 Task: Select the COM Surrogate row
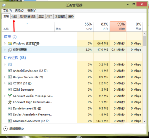(x=72, y=90)
